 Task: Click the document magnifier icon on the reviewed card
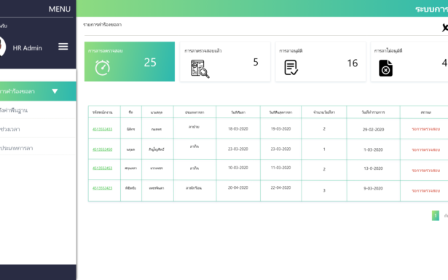point(200,69)
